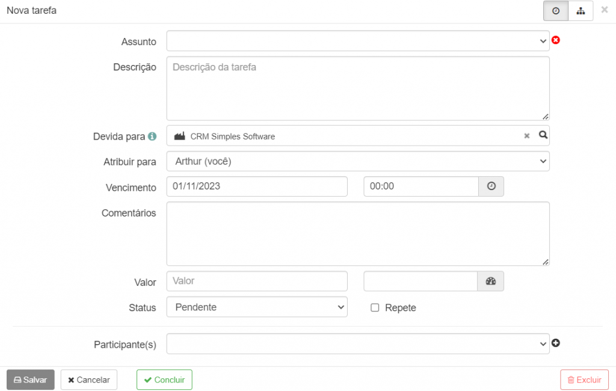Image resolution: width=616 pixels, height=391 pixels.
Task: Open search for Devida para field
Action: [543, 135]
